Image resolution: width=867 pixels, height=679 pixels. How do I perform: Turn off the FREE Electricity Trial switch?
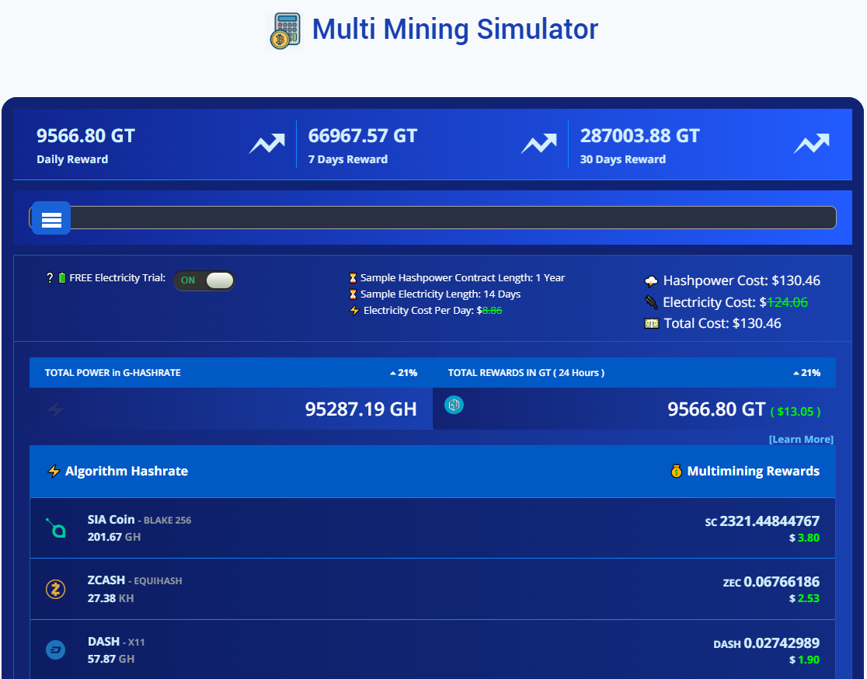pyautogui.click(x=204, y=280)
